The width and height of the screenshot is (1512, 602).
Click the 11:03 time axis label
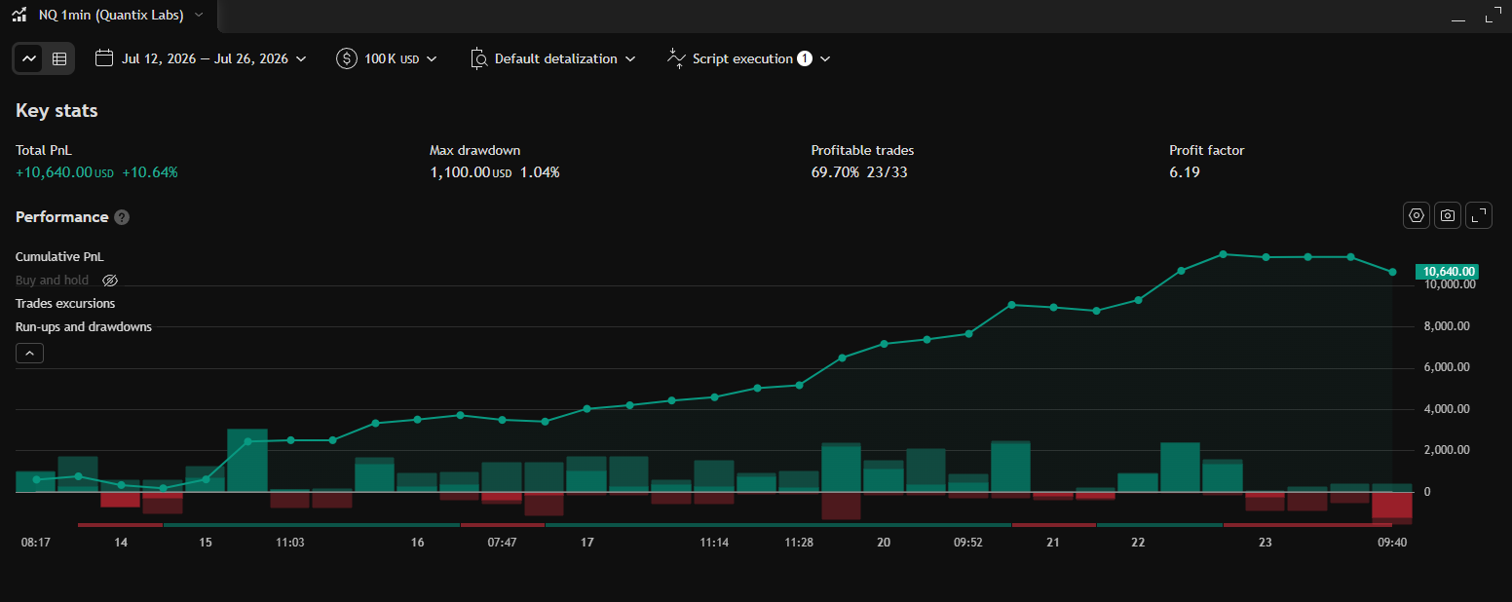290,543
